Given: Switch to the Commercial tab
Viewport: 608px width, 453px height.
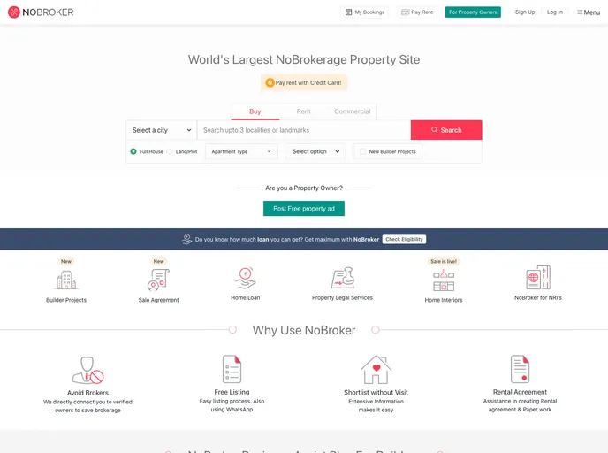Looking at the screenshot, I should point(352,111).
